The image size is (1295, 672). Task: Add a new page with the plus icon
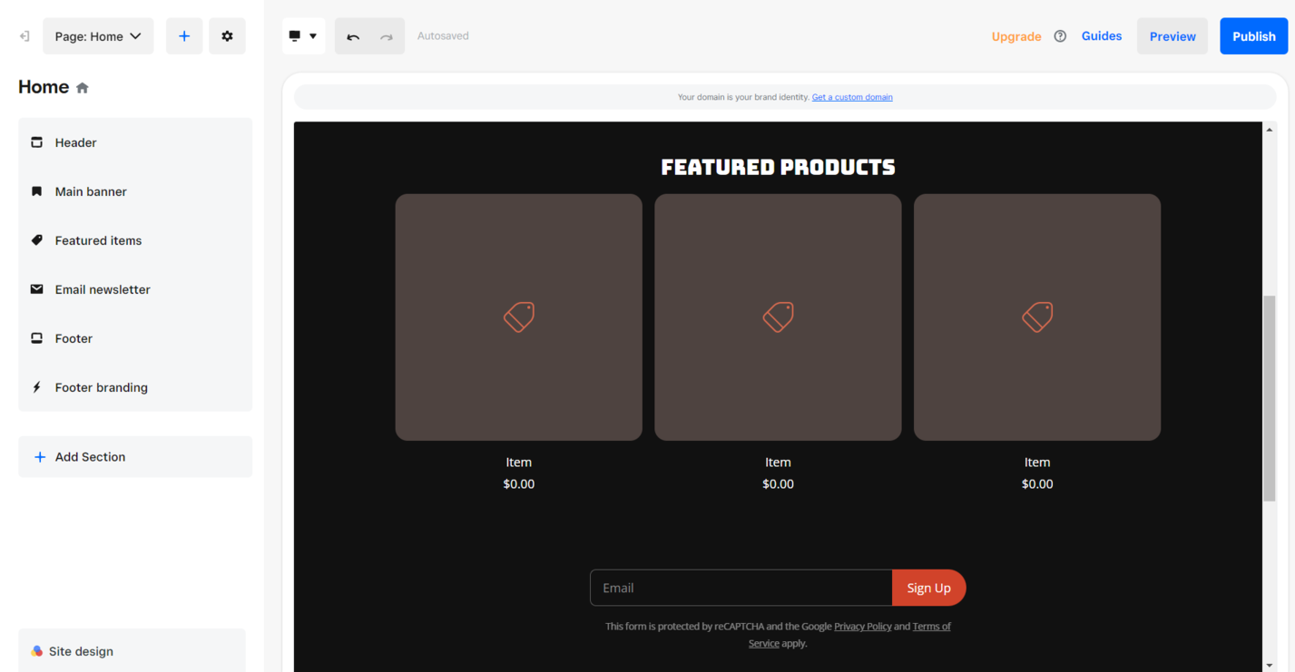183,35
